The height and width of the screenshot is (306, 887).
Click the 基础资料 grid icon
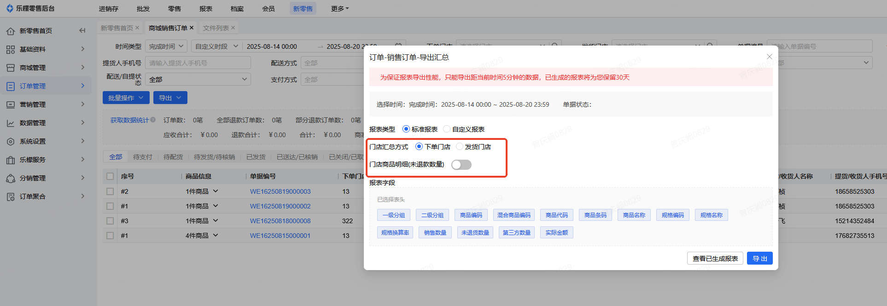click(x=11, y=49)
